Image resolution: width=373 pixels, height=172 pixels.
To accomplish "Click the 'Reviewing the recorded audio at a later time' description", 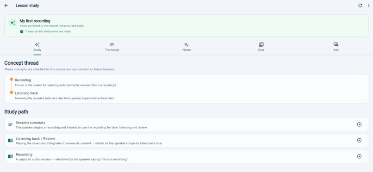I will coord(65,98).
